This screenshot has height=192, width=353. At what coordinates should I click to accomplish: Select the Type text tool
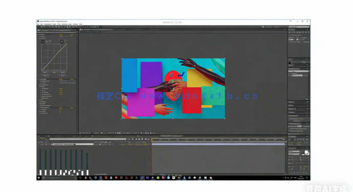61,27
